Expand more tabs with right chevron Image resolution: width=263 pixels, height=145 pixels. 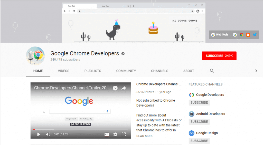[x=256, y=71]
